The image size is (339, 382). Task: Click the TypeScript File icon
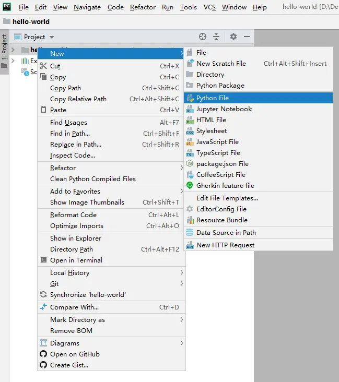190,153
